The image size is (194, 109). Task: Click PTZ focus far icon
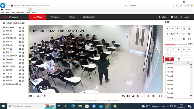click(x=189, y=34)
